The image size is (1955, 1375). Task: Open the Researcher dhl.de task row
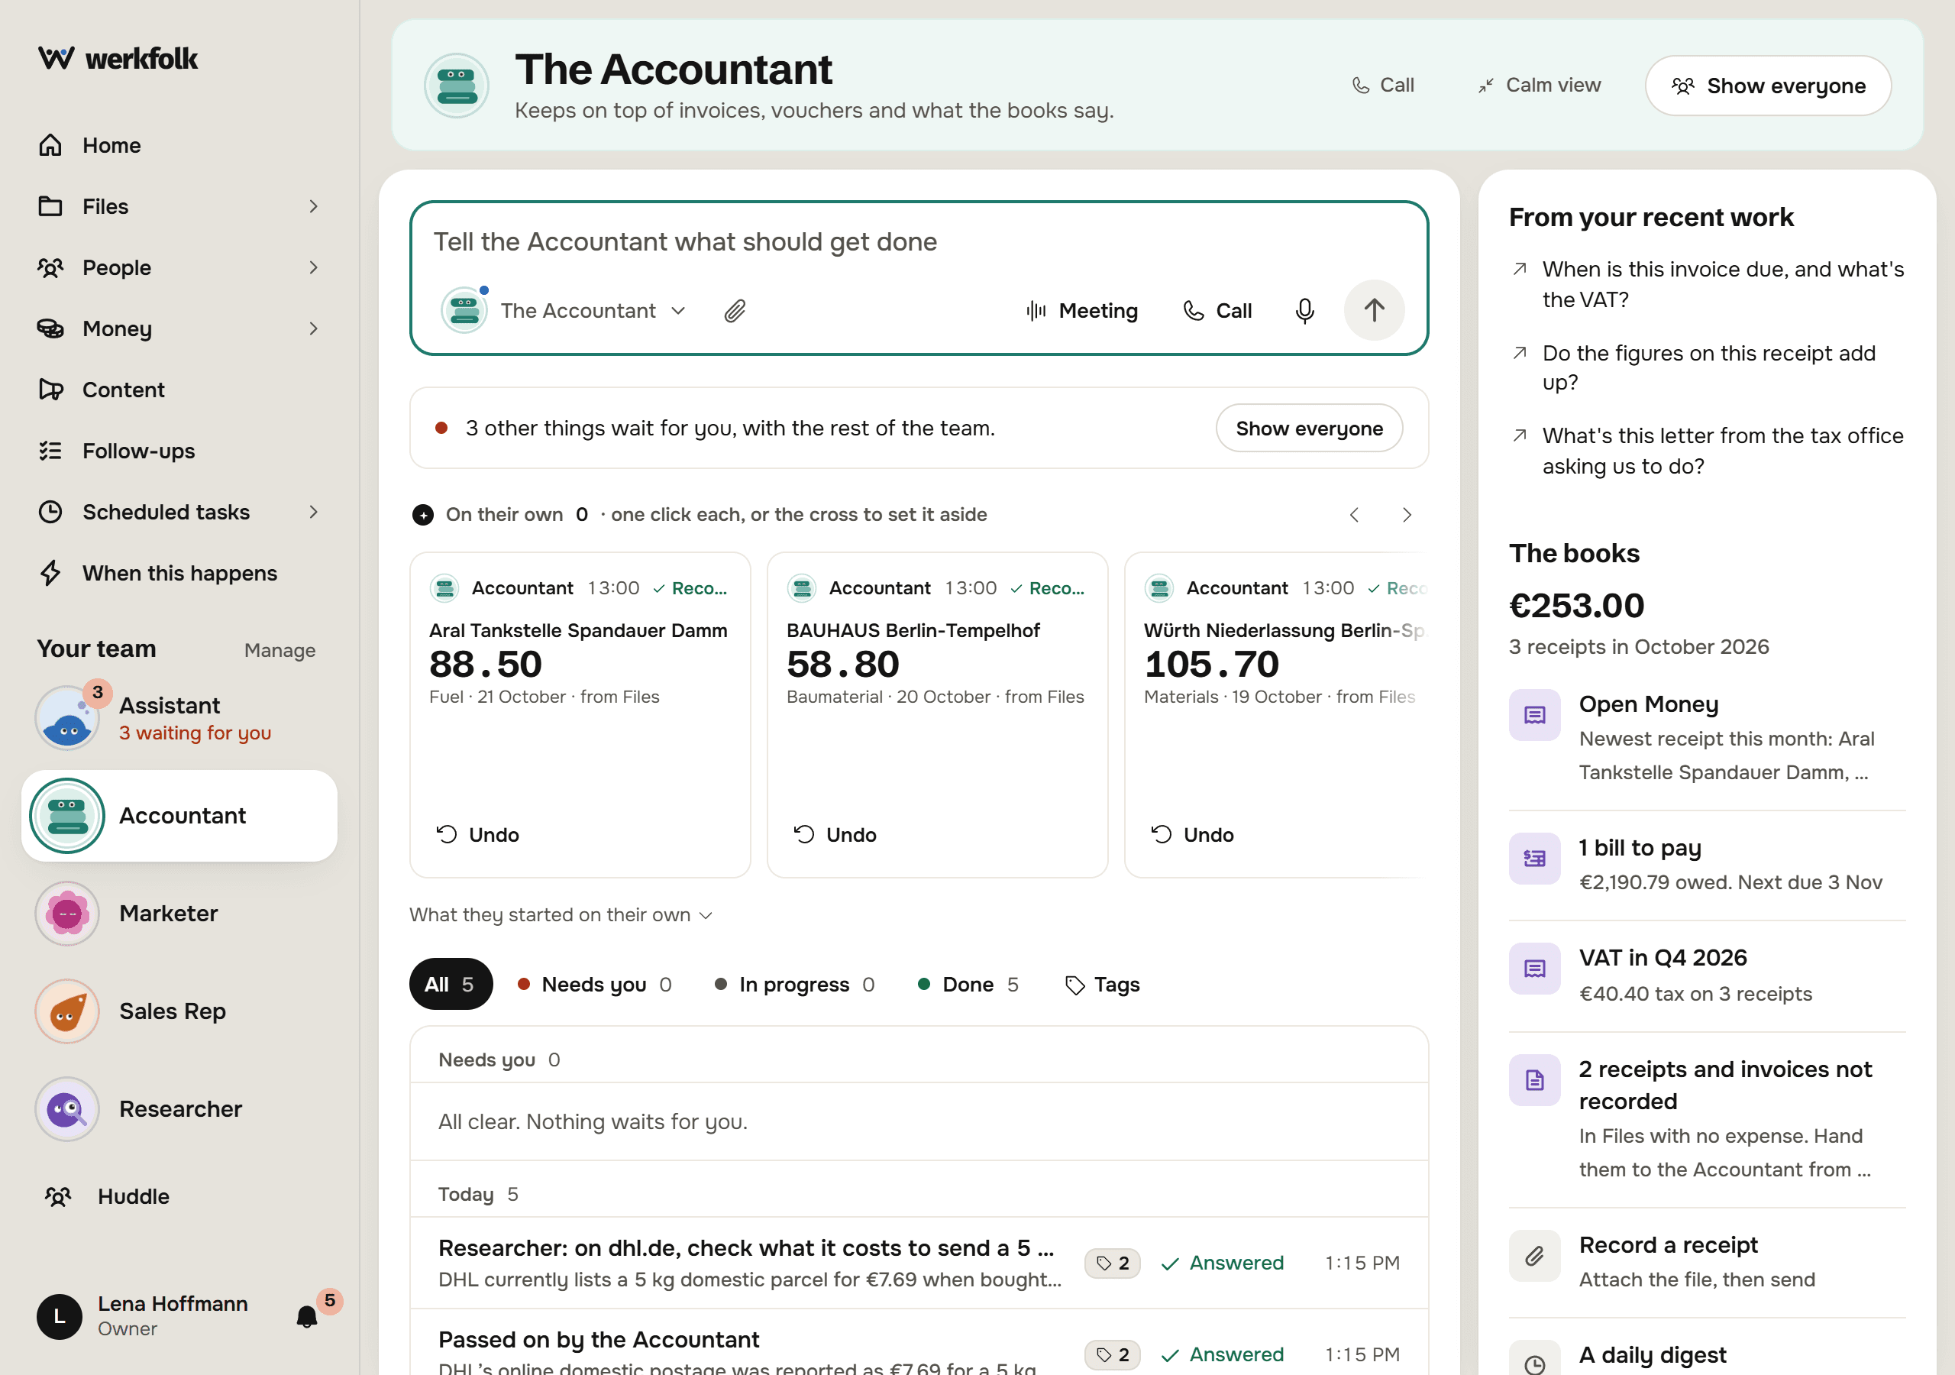coord(919,1263)
